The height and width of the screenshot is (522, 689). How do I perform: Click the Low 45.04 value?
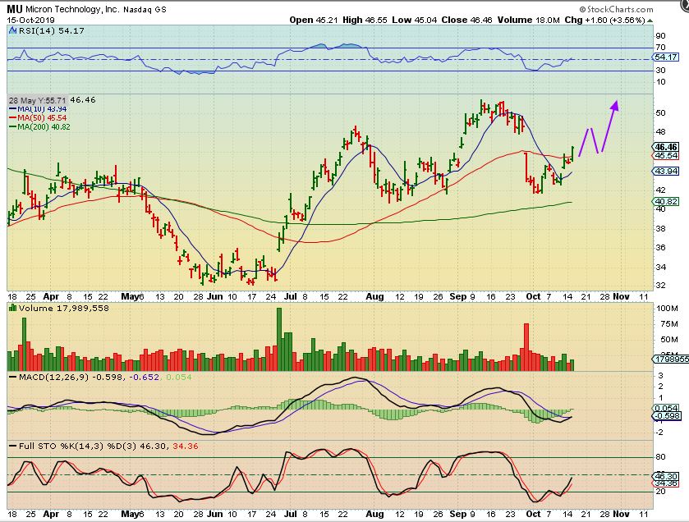415,20
